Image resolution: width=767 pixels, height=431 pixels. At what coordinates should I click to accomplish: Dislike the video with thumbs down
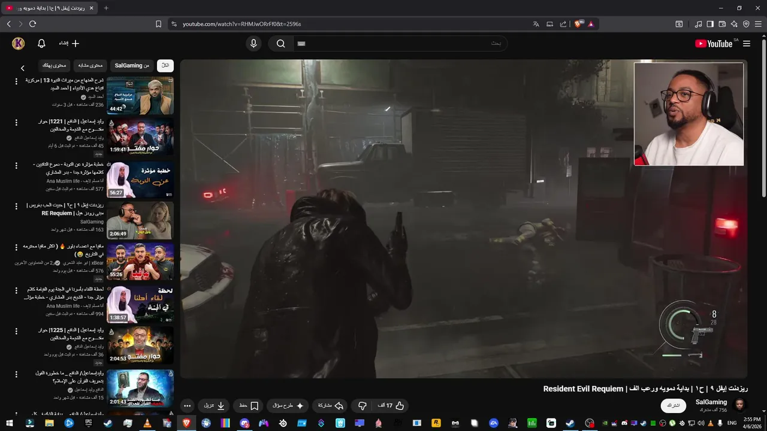362,405
